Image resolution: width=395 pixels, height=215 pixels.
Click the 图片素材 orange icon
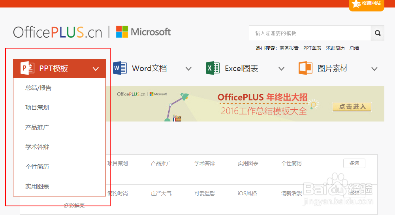[x=306, y=68]
